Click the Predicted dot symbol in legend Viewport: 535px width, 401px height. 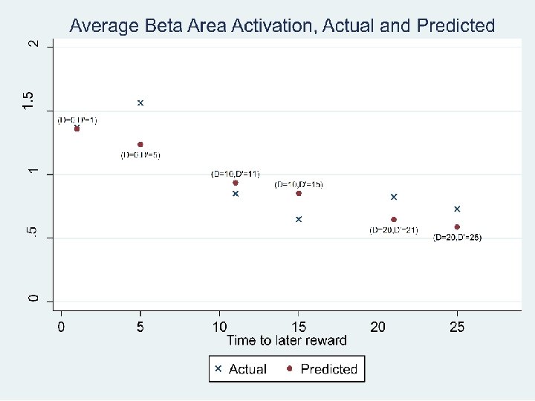click(x=290, y=368)
